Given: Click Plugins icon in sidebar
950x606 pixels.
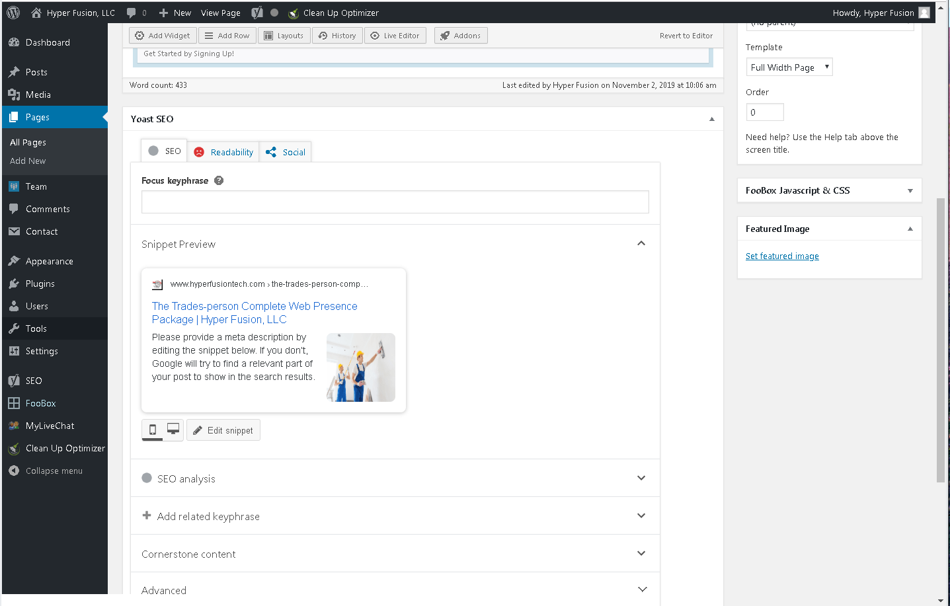Looking at the screenshot, I should [x=14, y=284].
